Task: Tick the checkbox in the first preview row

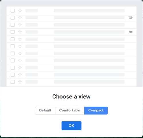Action: point(13,11)
